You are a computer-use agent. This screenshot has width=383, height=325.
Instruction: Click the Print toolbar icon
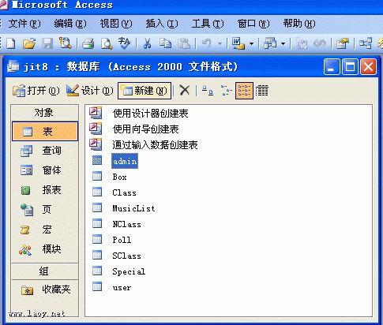tap(88, 43)
